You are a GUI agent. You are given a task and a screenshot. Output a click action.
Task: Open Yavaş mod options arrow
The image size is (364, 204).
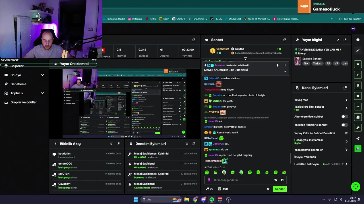[346, 100]
